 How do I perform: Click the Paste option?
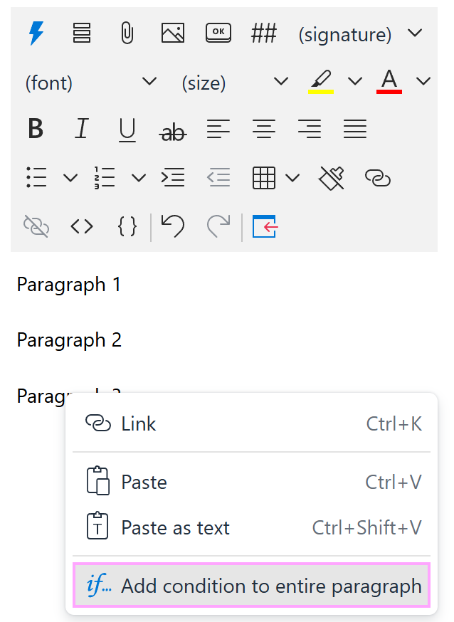(x=146, y=482)
